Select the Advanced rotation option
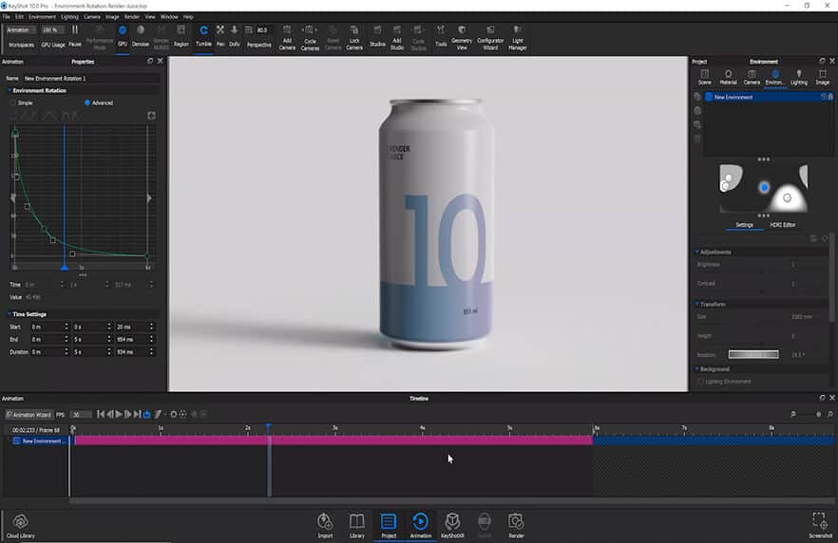The image size is (838, 543). (x=87, y=103)
